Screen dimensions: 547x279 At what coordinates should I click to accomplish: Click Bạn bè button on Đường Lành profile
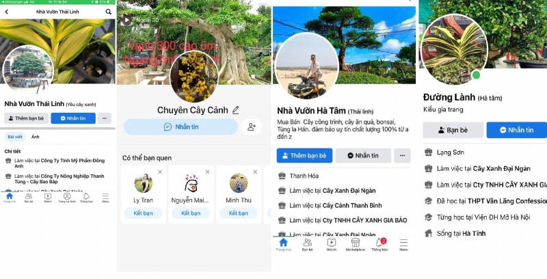[x=453, y=130]
